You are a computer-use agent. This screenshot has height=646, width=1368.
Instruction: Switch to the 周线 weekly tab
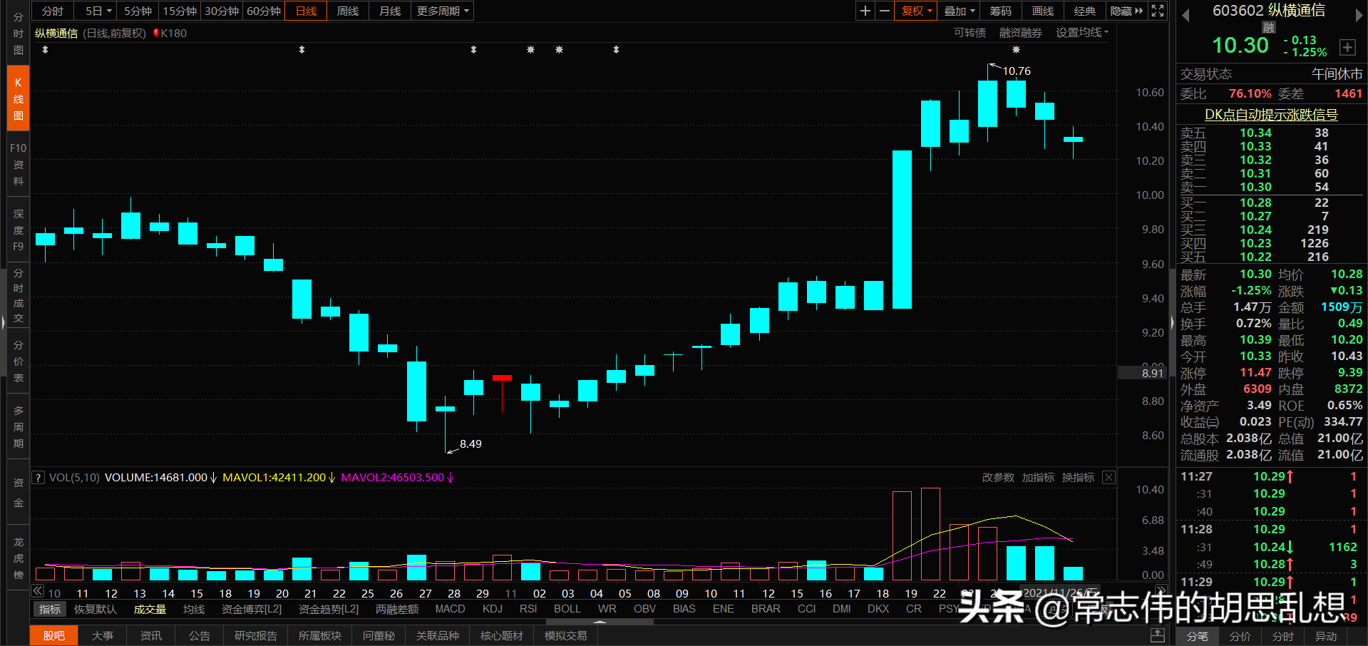(x=347, y=11)
